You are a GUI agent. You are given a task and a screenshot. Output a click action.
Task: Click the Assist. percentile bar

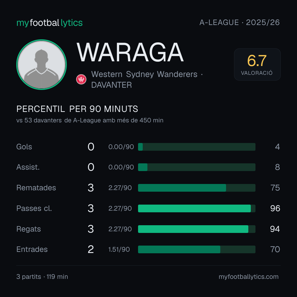coord(197,167)
